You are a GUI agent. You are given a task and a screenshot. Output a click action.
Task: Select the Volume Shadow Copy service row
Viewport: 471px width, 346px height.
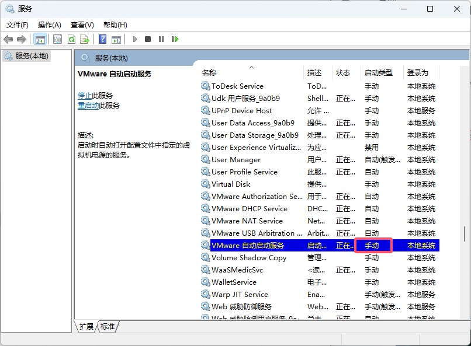(x=249, y=258)
